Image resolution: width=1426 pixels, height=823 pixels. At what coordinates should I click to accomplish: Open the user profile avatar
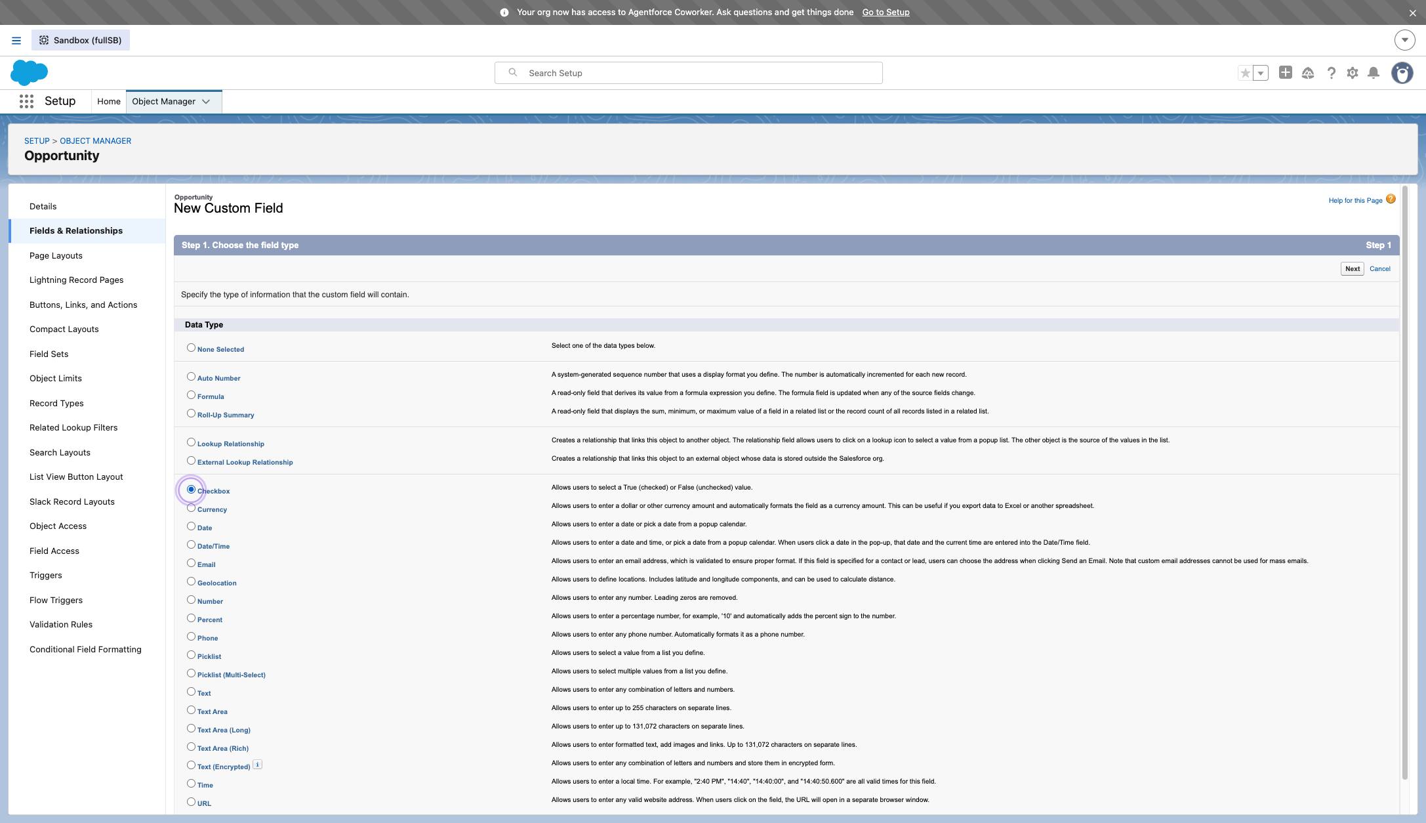coord(1402,73)
